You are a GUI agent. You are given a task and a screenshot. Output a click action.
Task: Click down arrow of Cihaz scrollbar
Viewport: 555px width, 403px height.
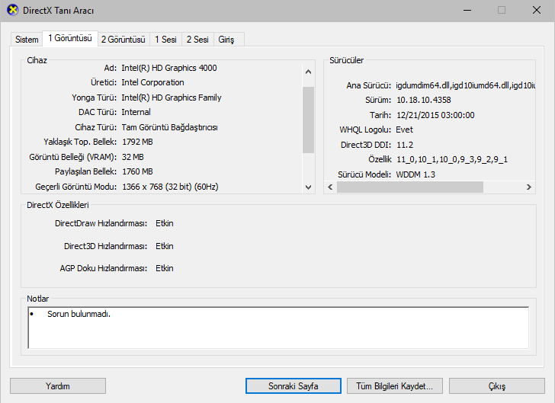tap(308, 187)
